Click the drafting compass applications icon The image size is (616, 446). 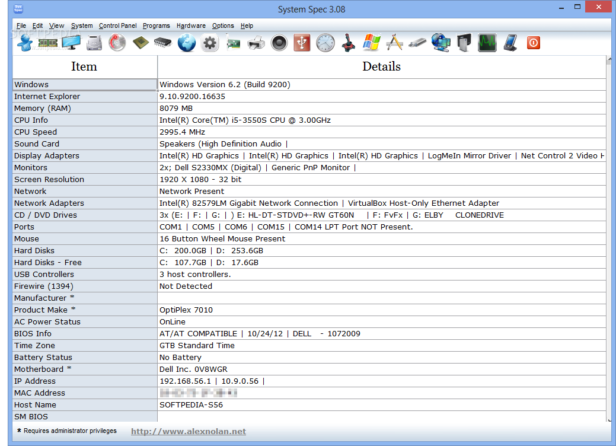coord(394,42)
